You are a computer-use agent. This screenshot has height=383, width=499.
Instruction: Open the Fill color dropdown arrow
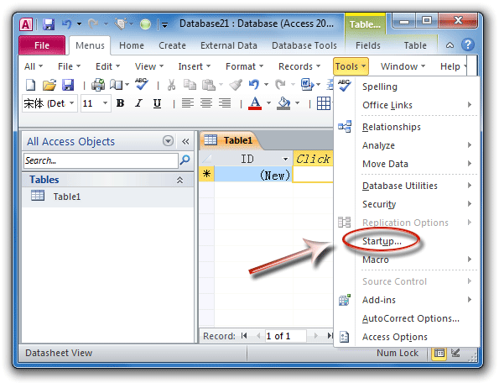pos(297,103)
